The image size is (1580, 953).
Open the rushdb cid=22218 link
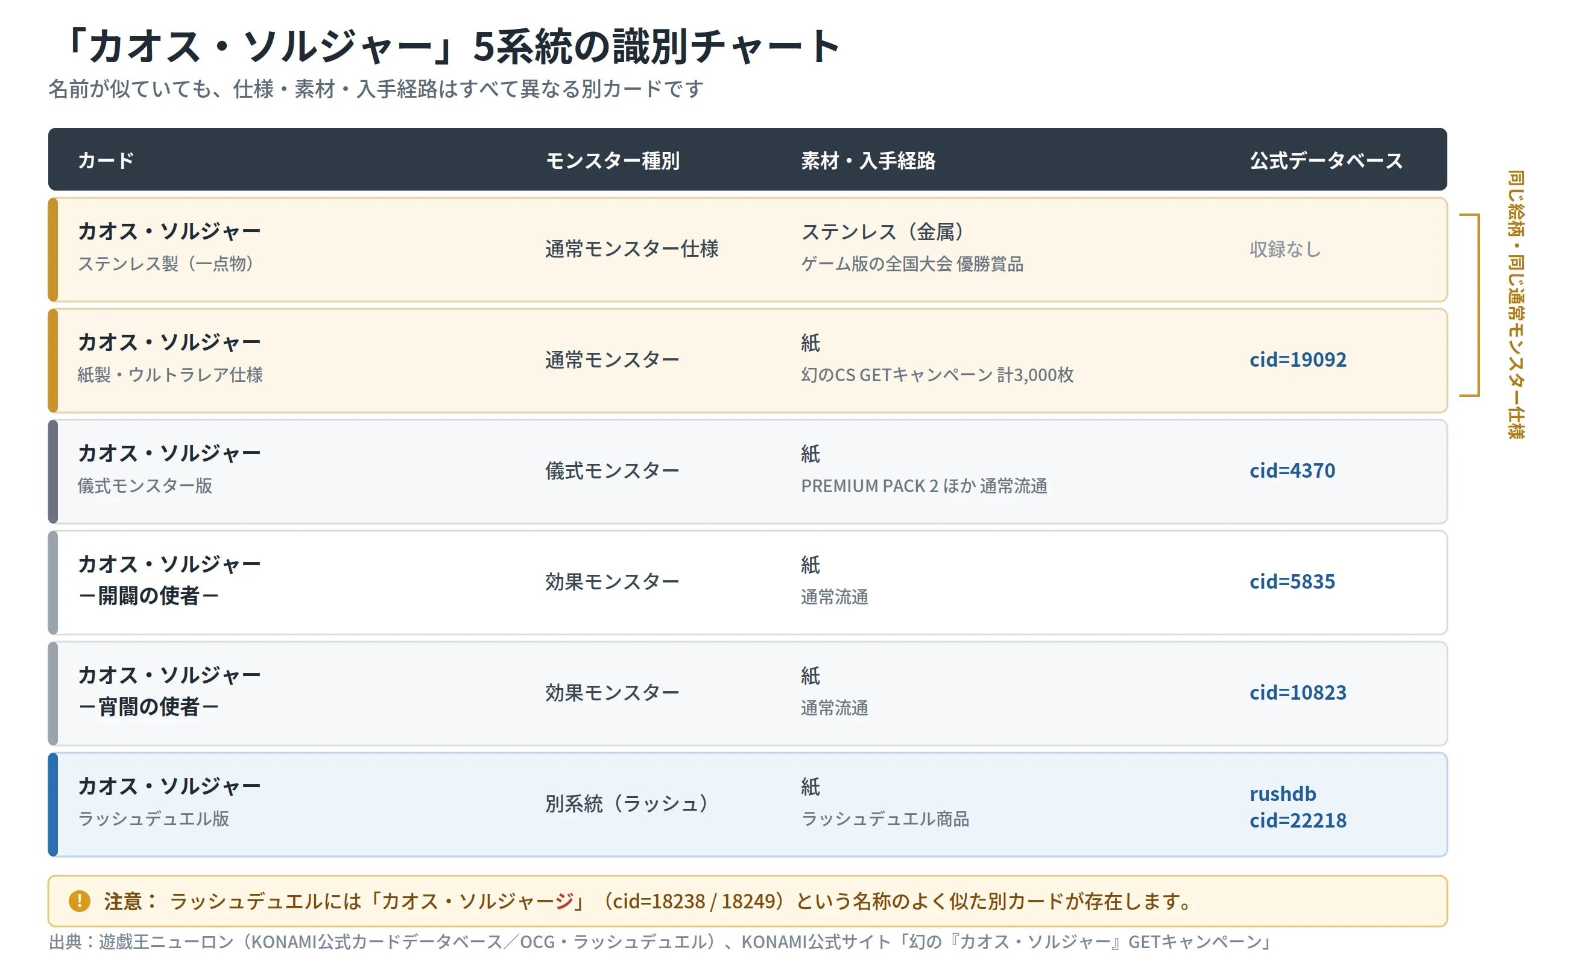(1298, 807)
